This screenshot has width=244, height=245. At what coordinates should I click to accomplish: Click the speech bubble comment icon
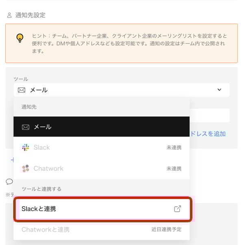9,182
